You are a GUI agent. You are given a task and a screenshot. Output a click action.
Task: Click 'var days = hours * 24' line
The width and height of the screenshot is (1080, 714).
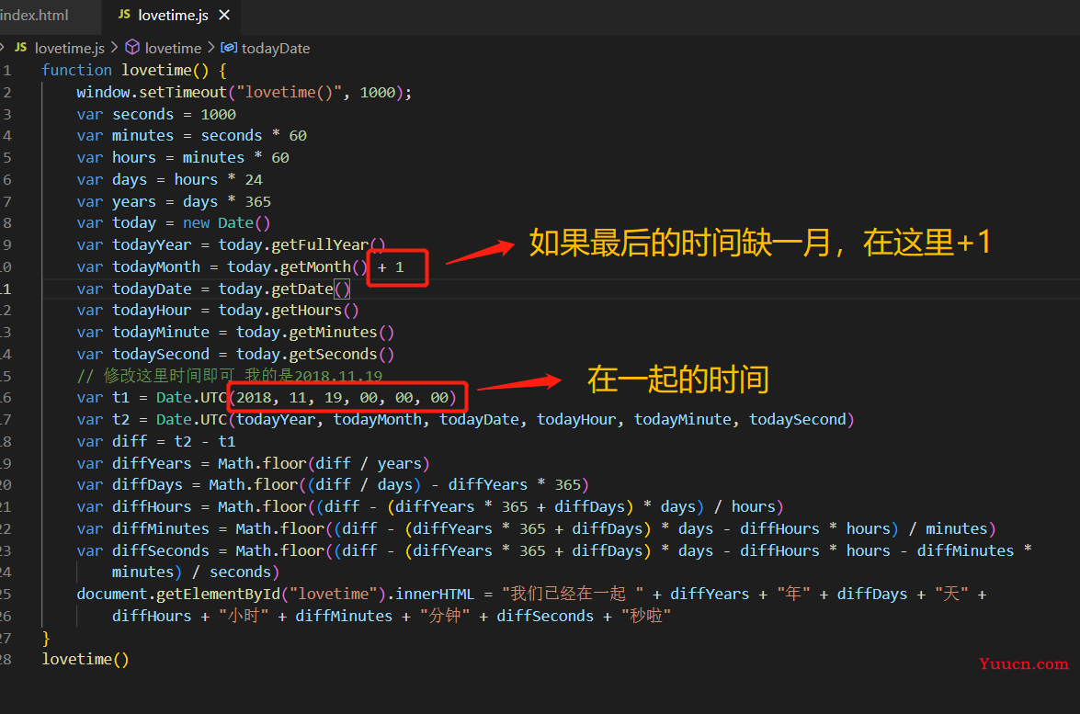click(x=169, y=180)
